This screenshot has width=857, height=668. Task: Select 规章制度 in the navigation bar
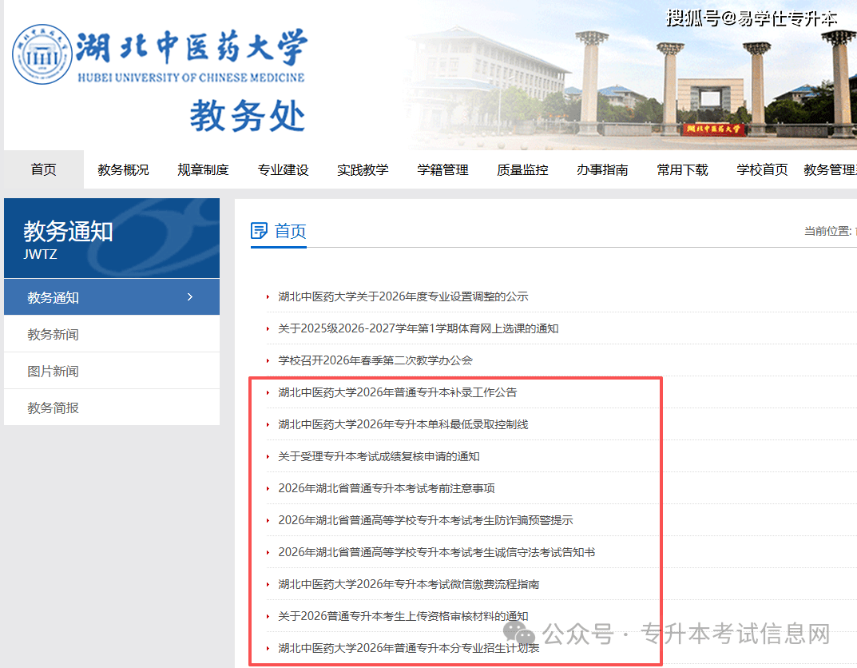[x=204, y=170]
